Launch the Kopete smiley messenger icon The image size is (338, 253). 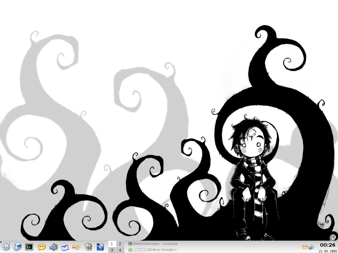[x=41, y=247]
